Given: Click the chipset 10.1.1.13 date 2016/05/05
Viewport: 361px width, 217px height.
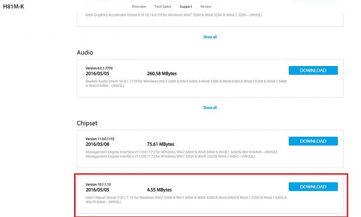Looking at the screenshot, I should pyautogui.click(x=97, y=190).
